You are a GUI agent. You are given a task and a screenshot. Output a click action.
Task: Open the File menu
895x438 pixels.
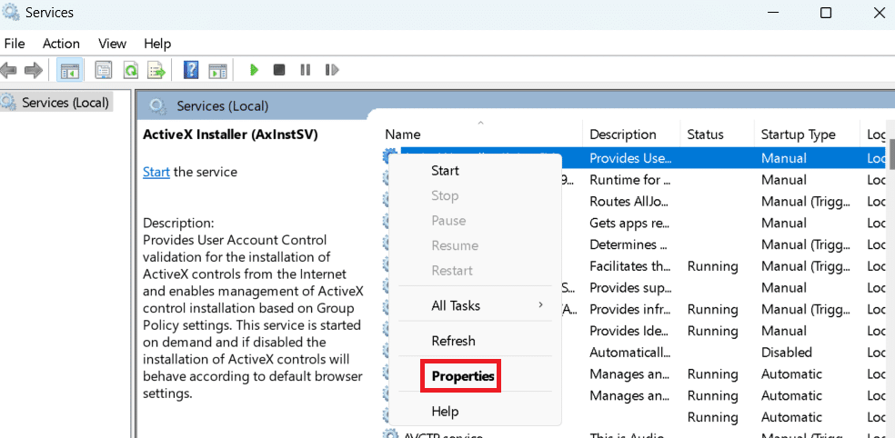click(15, 43)
